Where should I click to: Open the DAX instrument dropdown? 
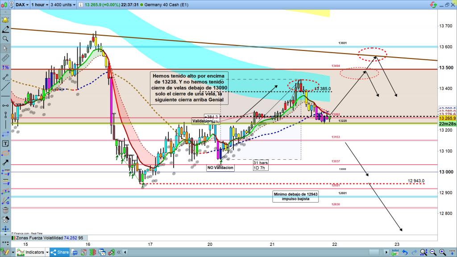pyautogui.click(x=22, y=5)
